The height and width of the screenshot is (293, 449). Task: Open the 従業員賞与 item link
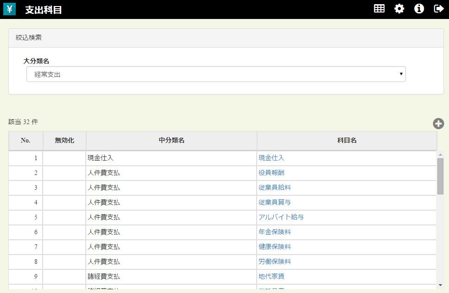click(274, 202)
